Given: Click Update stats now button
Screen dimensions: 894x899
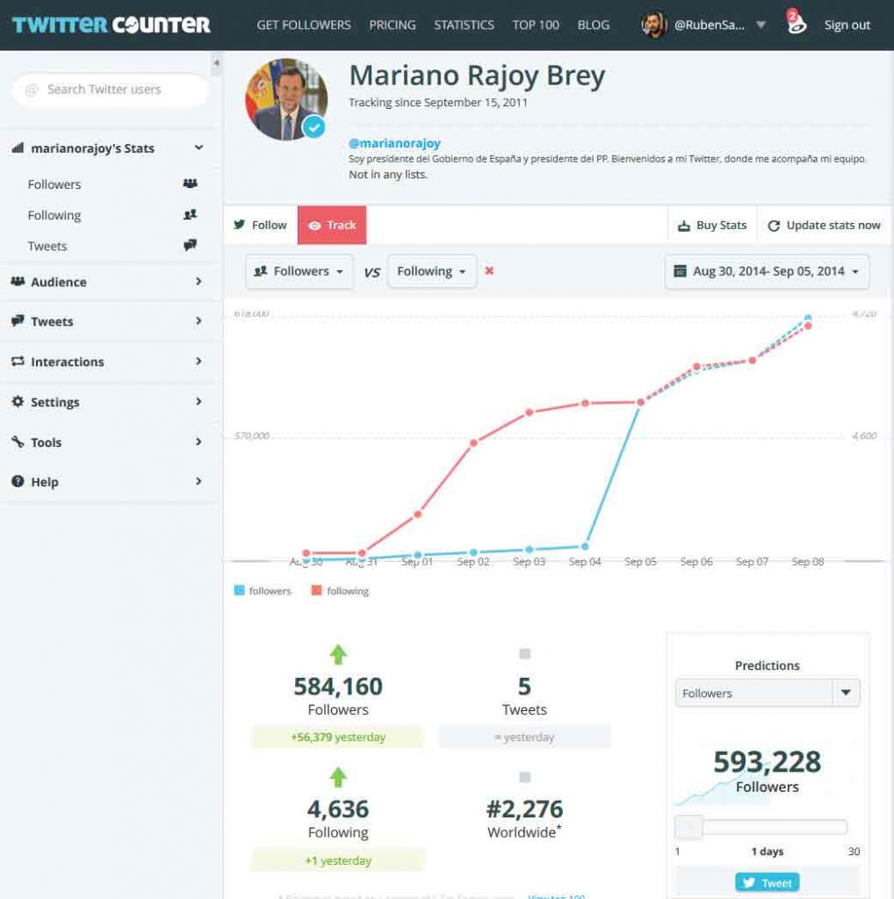Looking at the screenshot, I should (824, 226).
